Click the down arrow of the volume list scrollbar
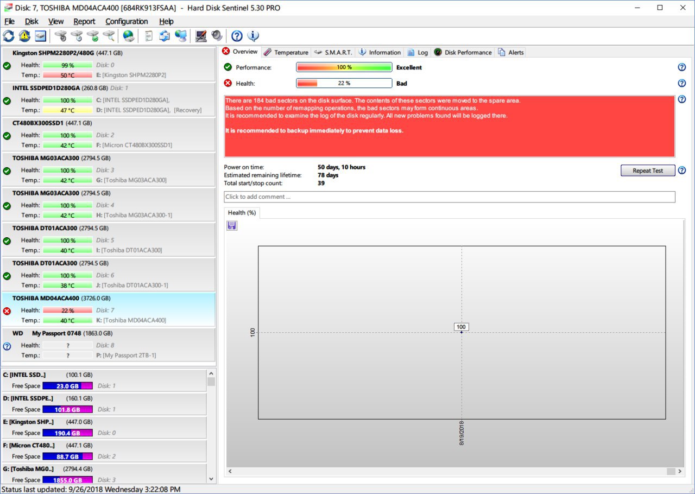 (x=211, y=479)
